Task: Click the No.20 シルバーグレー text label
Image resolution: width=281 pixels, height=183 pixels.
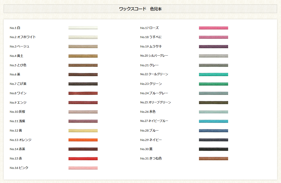Action: coord(154,56)
